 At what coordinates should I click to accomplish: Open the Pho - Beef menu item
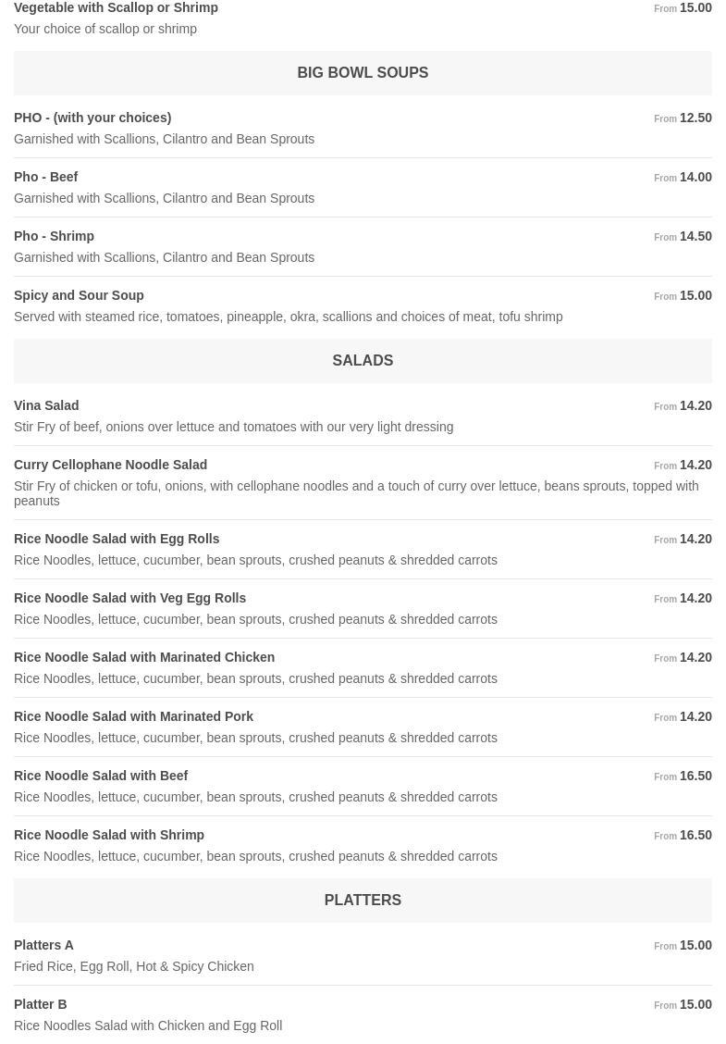46,177
